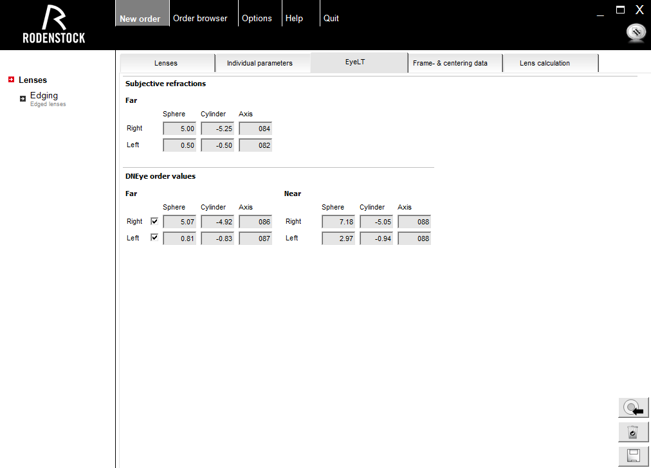Screen dimensions: 651x468
Task: Open the Options menu
Action: pyautogui.click(x=257, y=19)
